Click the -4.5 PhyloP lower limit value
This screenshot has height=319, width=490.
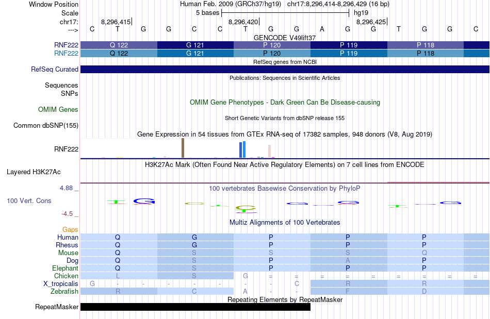point(67,214)
